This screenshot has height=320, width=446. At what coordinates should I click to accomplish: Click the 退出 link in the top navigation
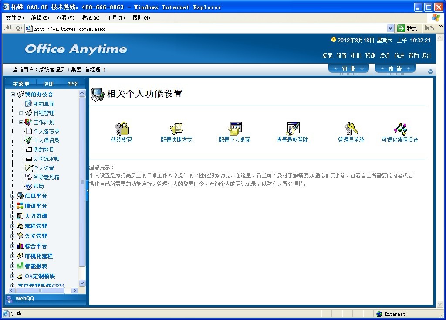click(x=426, y=56)
